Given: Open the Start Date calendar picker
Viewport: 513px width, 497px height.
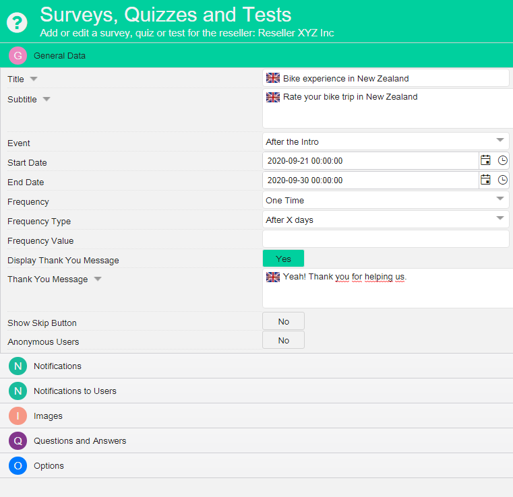Looking at the screenshot, I should coord(485,160).
